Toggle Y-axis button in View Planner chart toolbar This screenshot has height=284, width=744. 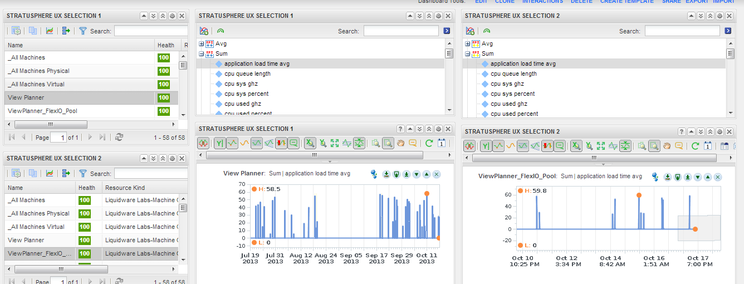pyautogui.click(x=219, y=143)
